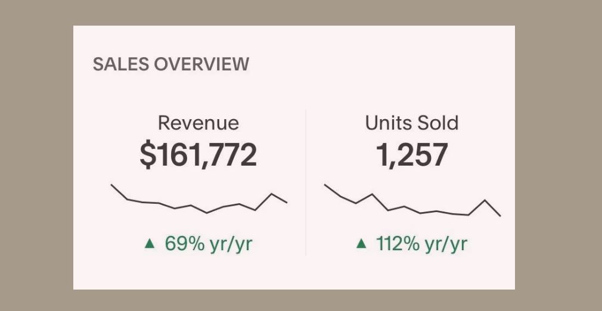Click the early bump on Units Sold sparkline

tap(373, 194)
